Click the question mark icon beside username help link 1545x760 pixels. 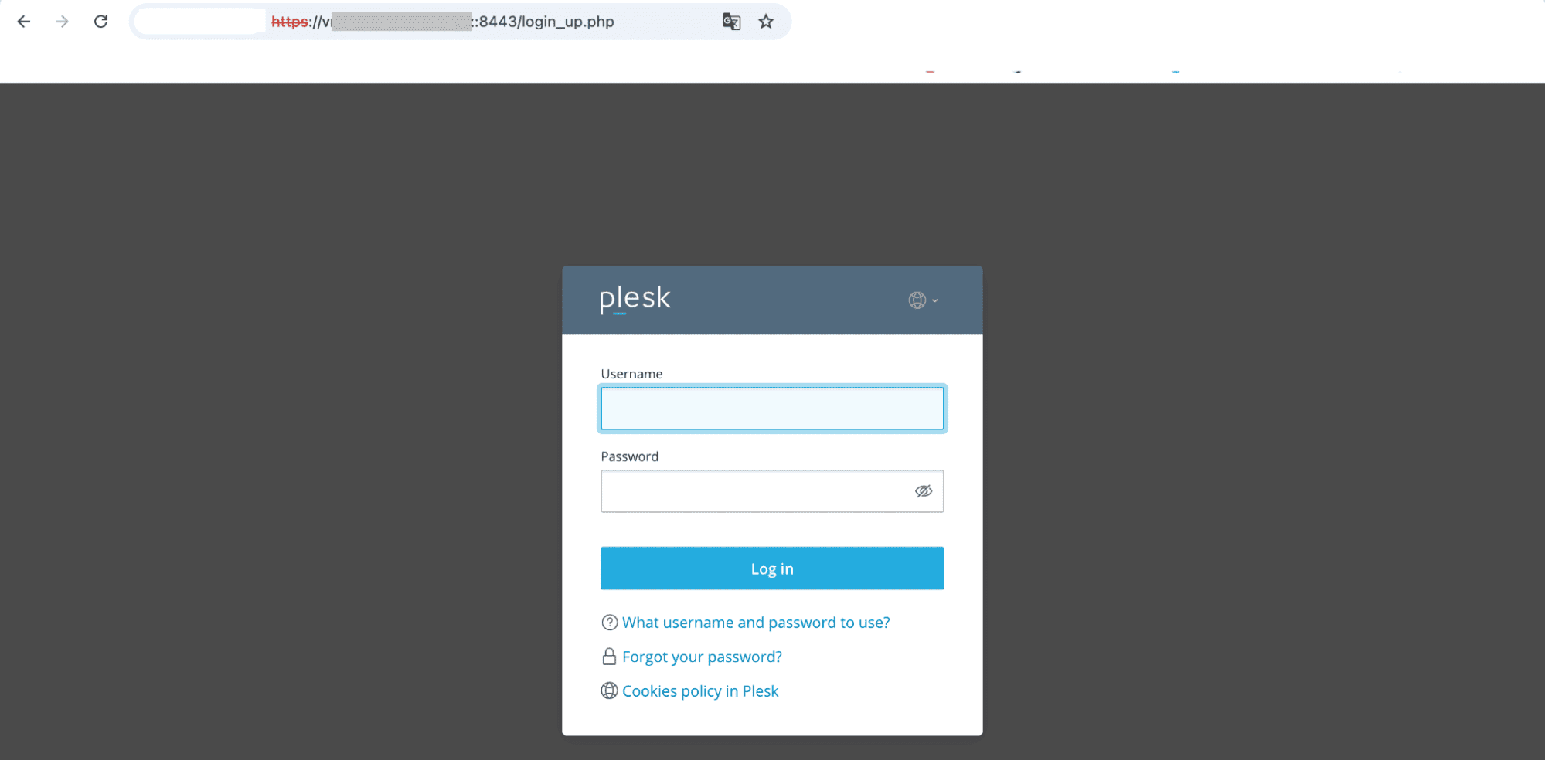point(609,622)
